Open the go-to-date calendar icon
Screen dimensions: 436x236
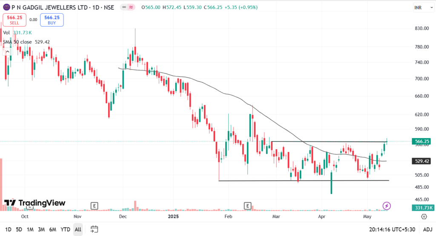point(94,229)
